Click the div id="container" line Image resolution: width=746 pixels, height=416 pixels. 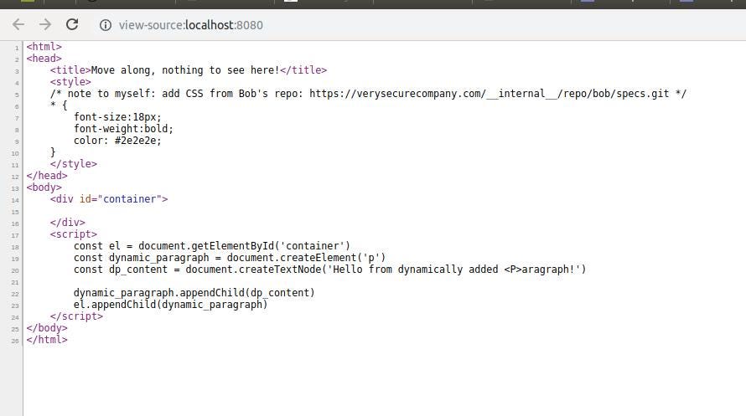click(x=109, y=199)
